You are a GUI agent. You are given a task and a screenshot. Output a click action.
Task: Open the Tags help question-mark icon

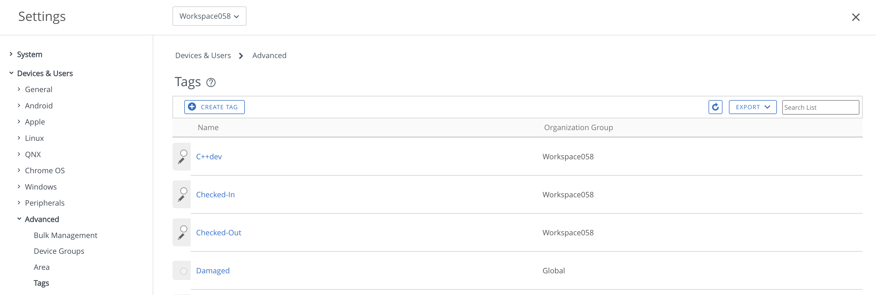pos(211,83)
